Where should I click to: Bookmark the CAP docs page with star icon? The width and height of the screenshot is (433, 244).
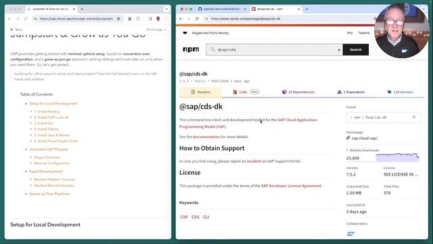coord(118,19)
